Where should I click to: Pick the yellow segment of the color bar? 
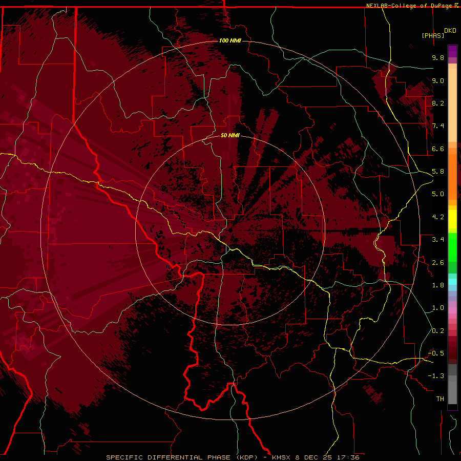pyautogui.click(x=452, y=219)
